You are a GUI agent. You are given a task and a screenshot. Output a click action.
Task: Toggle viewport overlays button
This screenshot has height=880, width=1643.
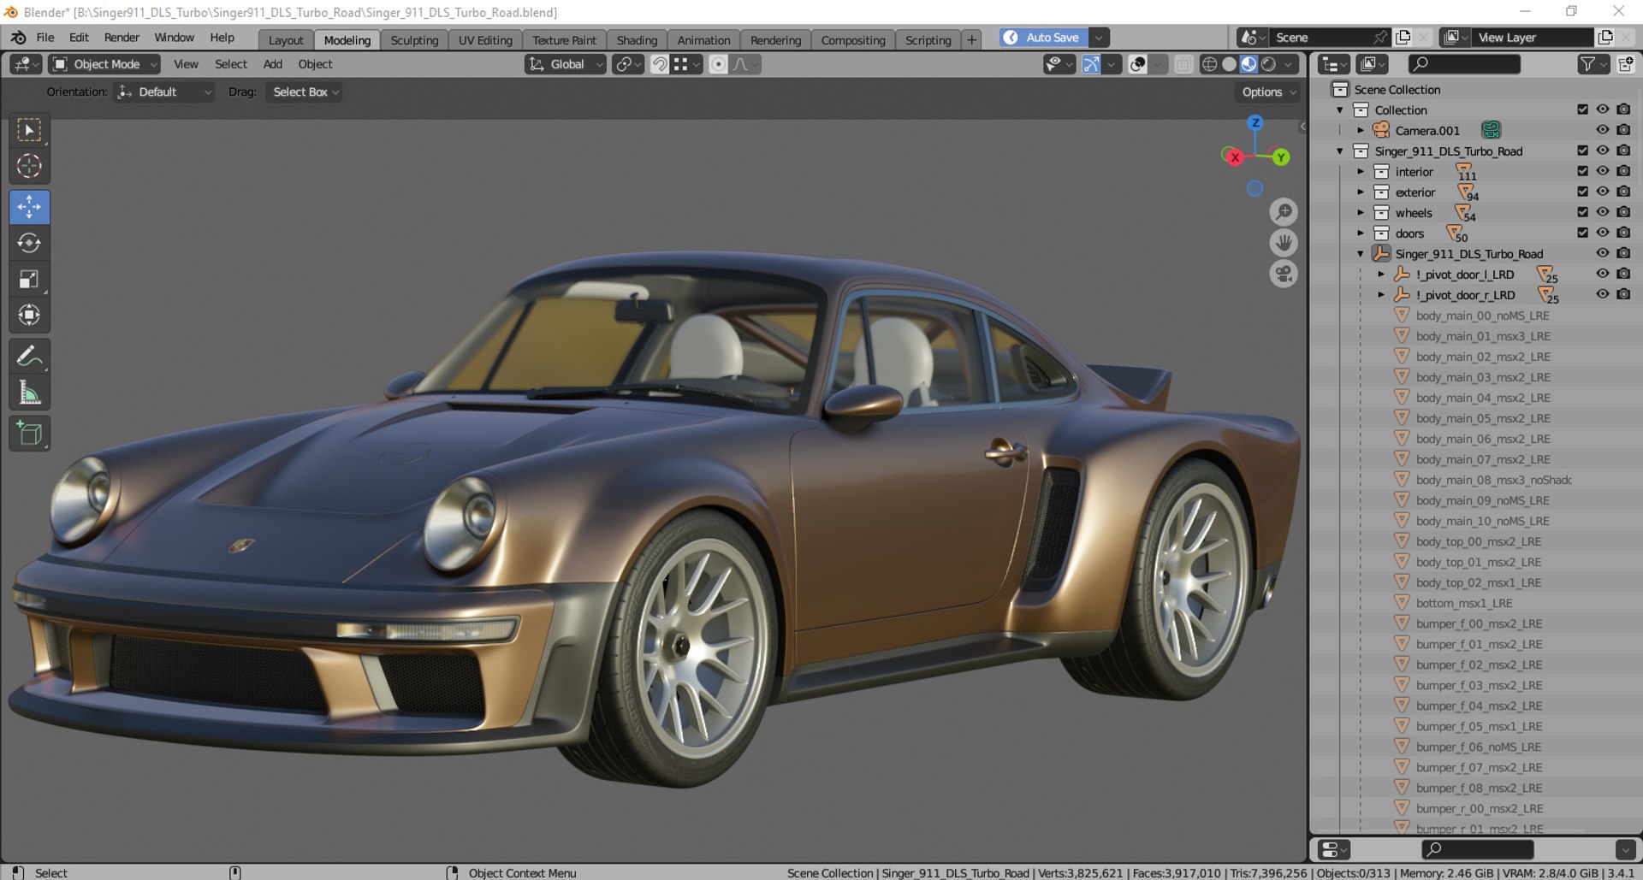[x=1137, y=64]
